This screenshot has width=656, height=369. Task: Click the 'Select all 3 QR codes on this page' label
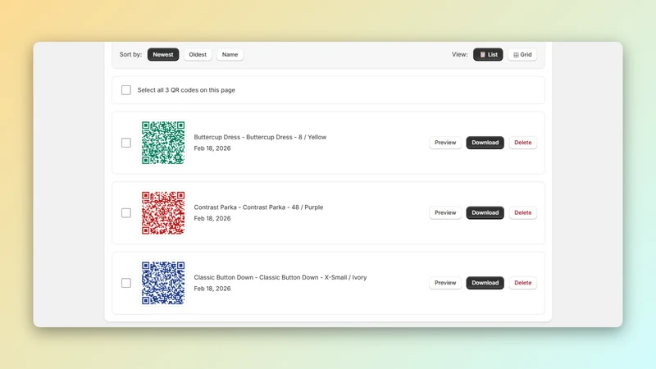186,90
